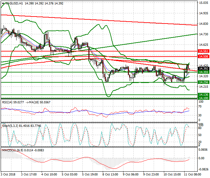Click the 14.561 red price level label

[x=204, y=51]
